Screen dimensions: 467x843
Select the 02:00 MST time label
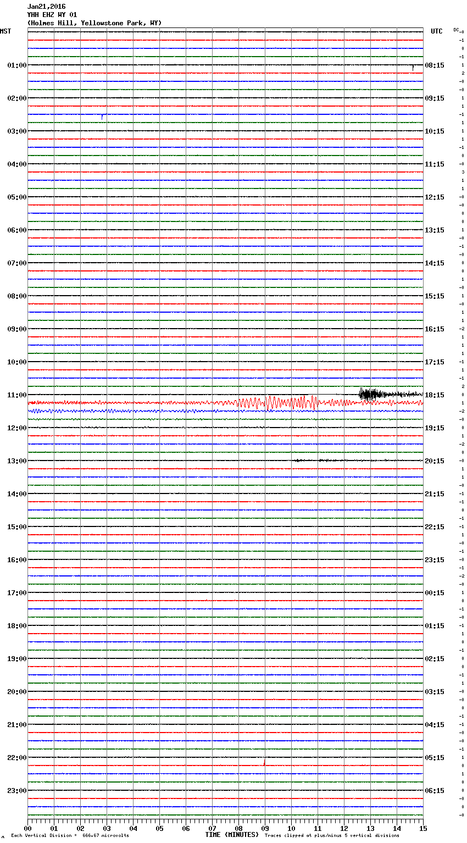pos(17,98)
